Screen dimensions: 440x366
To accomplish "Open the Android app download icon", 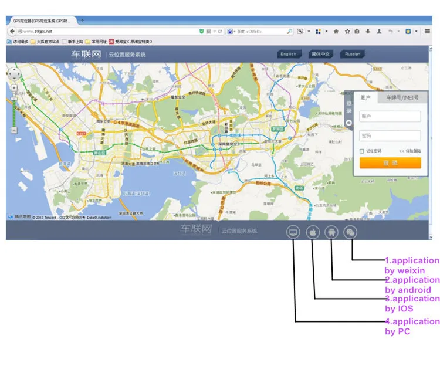I will [x=331, y=232].
